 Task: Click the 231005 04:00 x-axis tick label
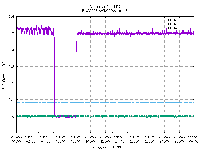tap(46, 139)
